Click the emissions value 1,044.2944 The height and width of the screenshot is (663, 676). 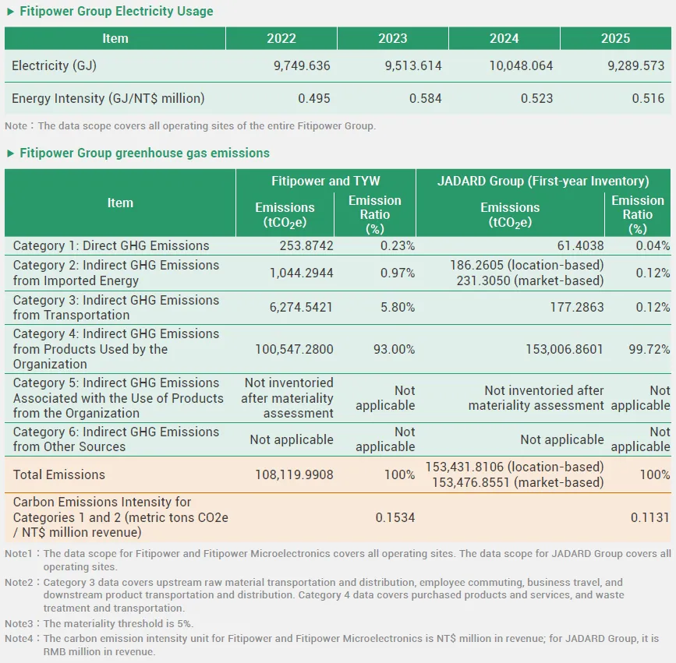click(302, 273)
